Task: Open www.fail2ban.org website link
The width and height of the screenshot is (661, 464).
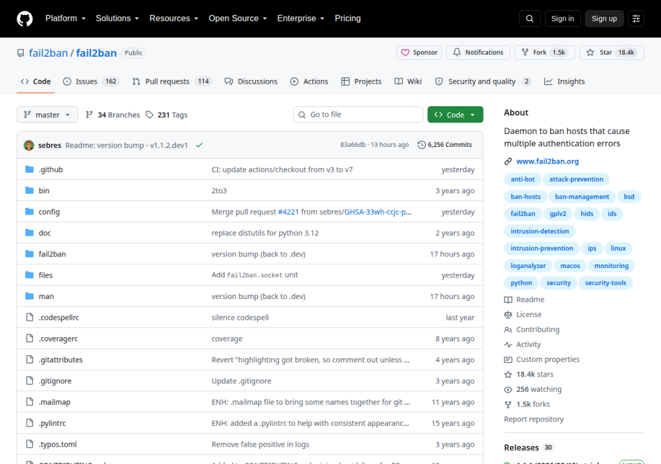Action: coord(547,161)
